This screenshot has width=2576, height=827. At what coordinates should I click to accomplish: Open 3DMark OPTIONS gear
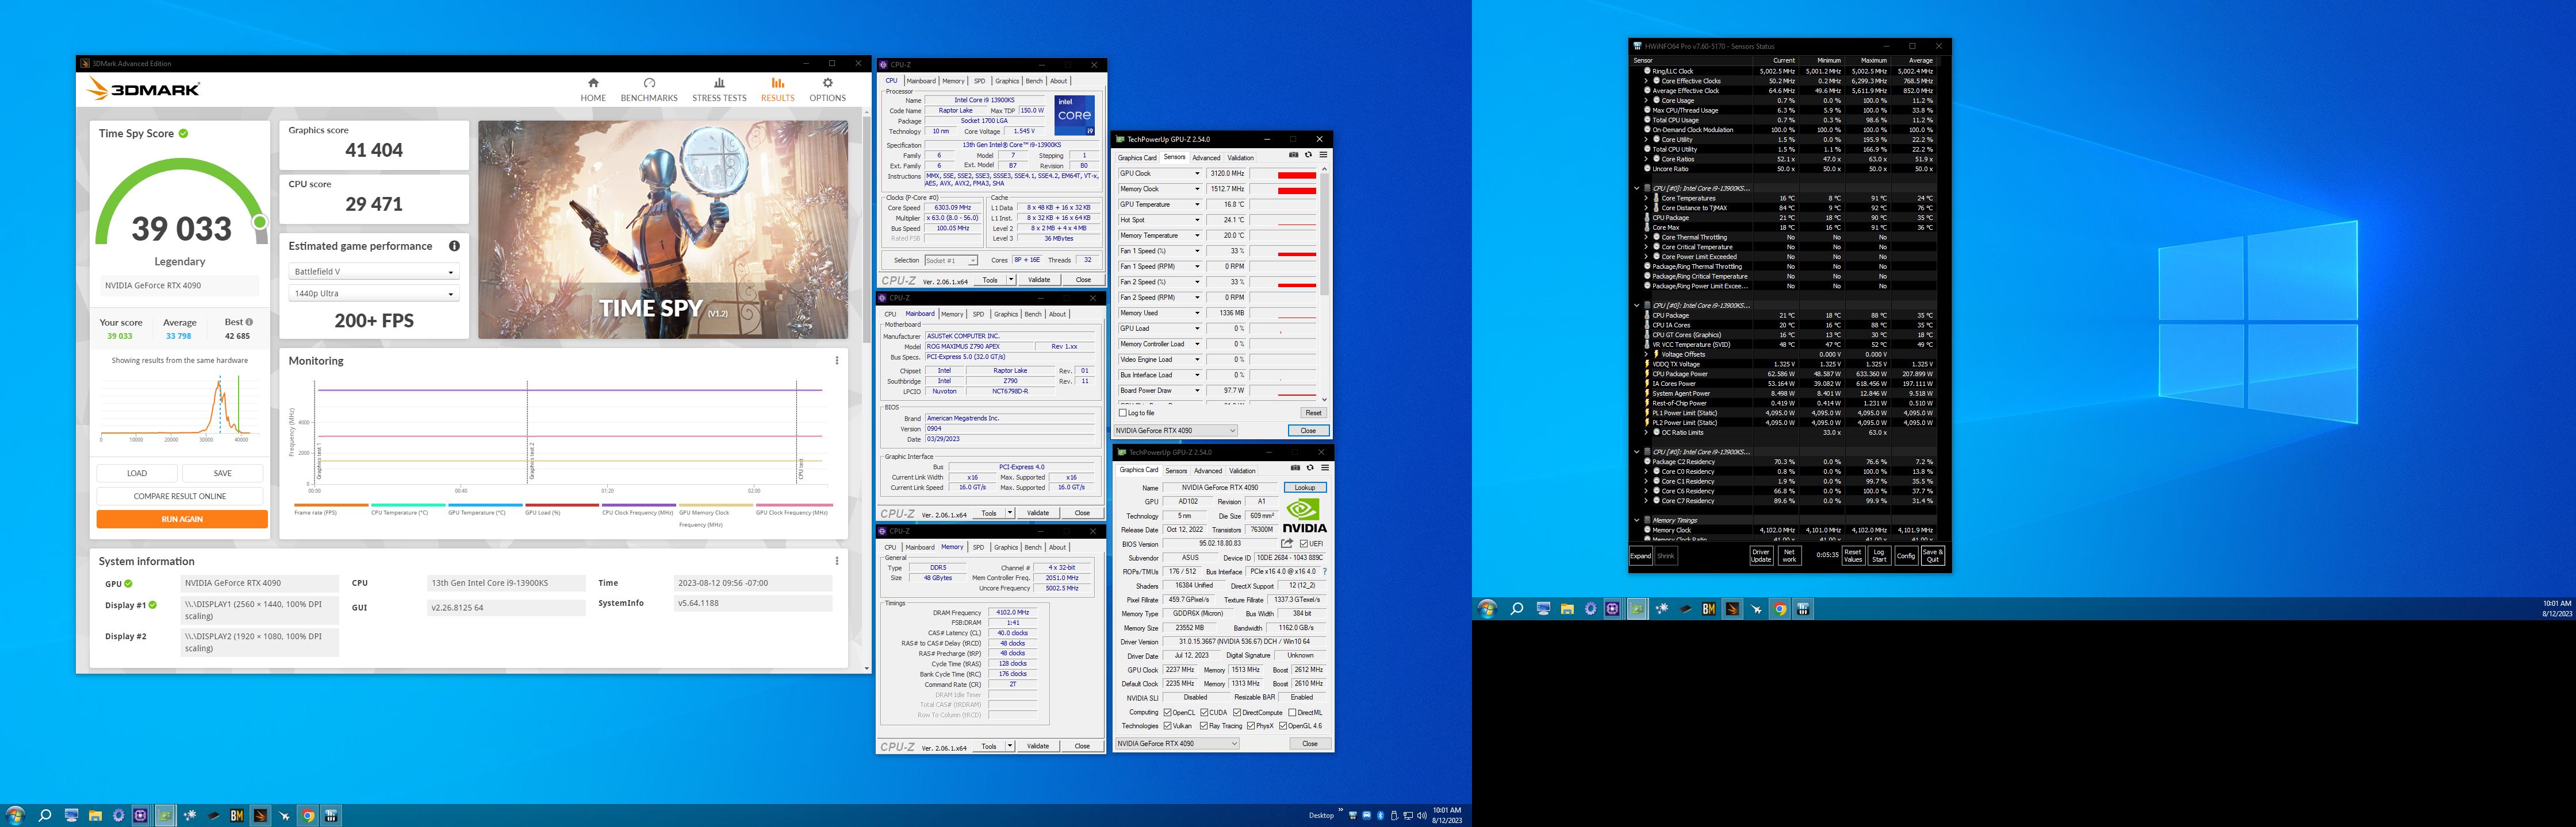827,90
